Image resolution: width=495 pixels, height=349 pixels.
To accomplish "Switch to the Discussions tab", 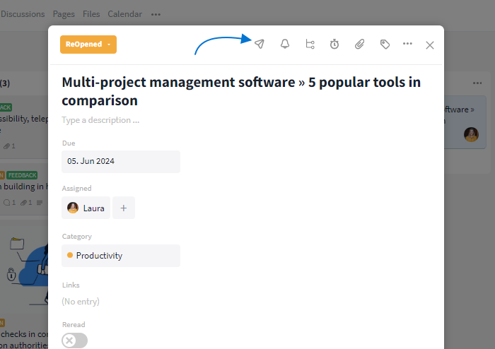I will pyautogui.click(x=23, y=14).
